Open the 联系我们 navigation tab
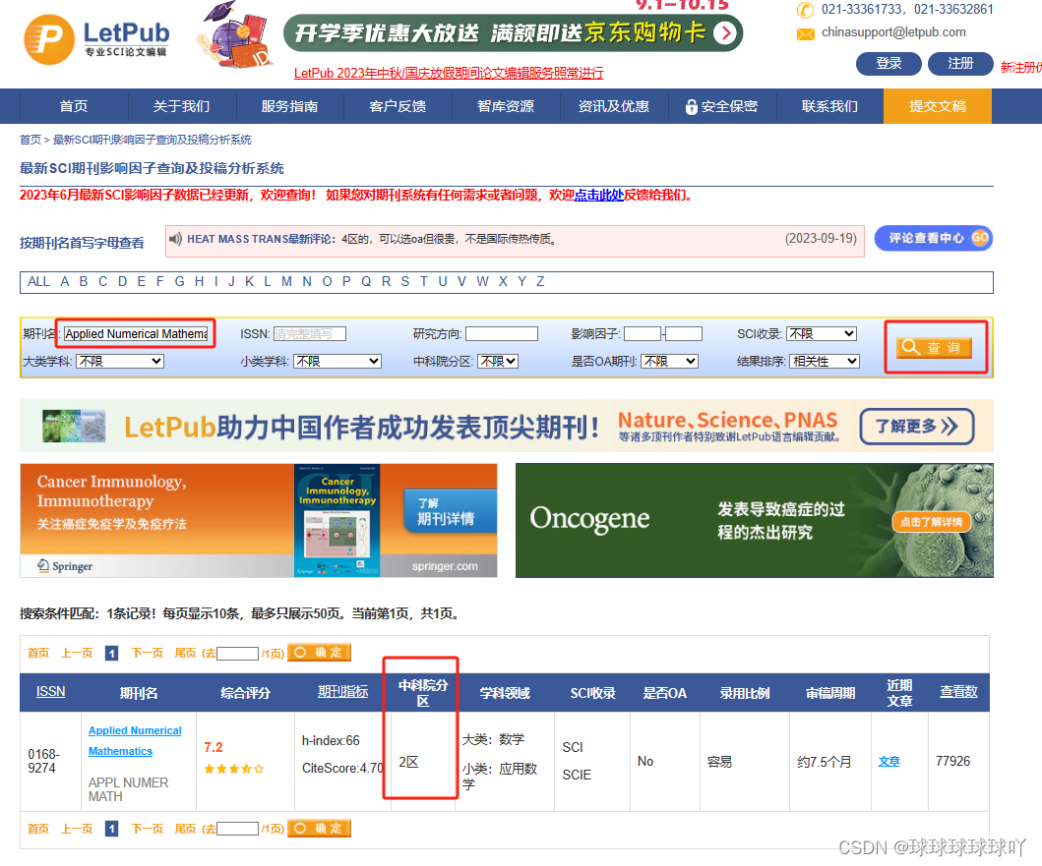The height and width of the screenshot is (866, 1042). click(x=829, y=106)
